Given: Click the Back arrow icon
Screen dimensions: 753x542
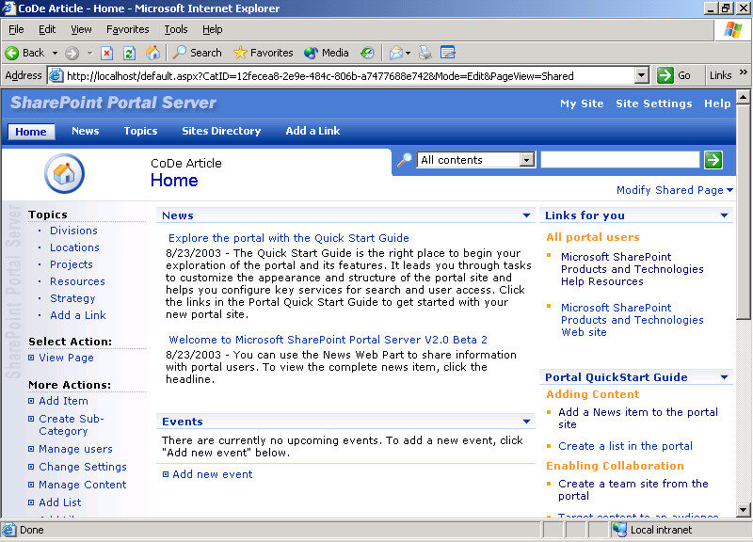Looking at the screenshot, I should click(12, 53).
